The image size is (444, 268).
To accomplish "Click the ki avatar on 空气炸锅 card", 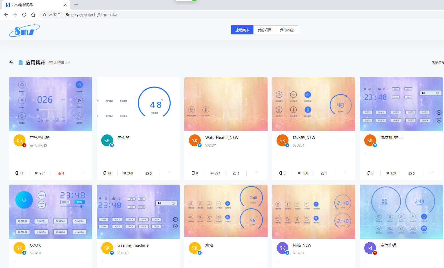I will pos(370,248).
